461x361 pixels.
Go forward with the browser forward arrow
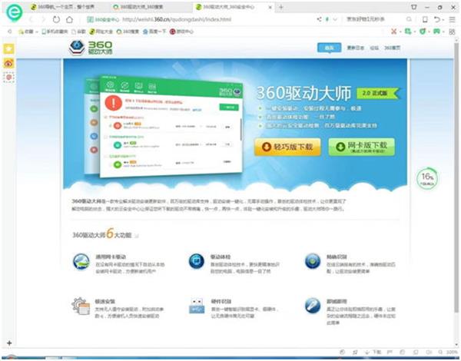(43, 19)
